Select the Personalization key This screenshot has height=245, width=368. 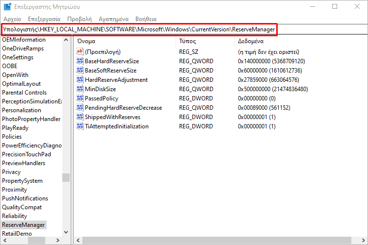22,110
